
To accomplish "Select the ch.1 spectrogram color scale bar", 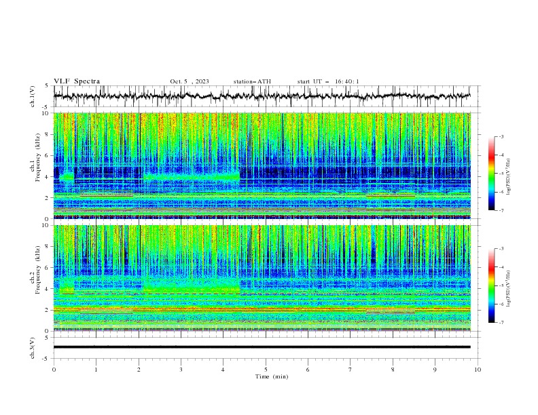I will (x=491, y=174).
